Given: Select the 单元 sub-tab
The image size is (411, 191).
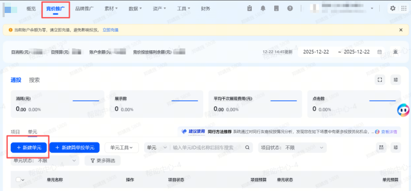Looking at the screenshot, I should (x=32, y=132).
